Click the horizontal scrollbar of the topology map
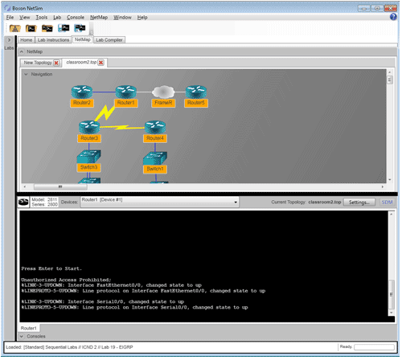Image resolution: width=402 pixels, height=360 pixels. tap(203, 186)
